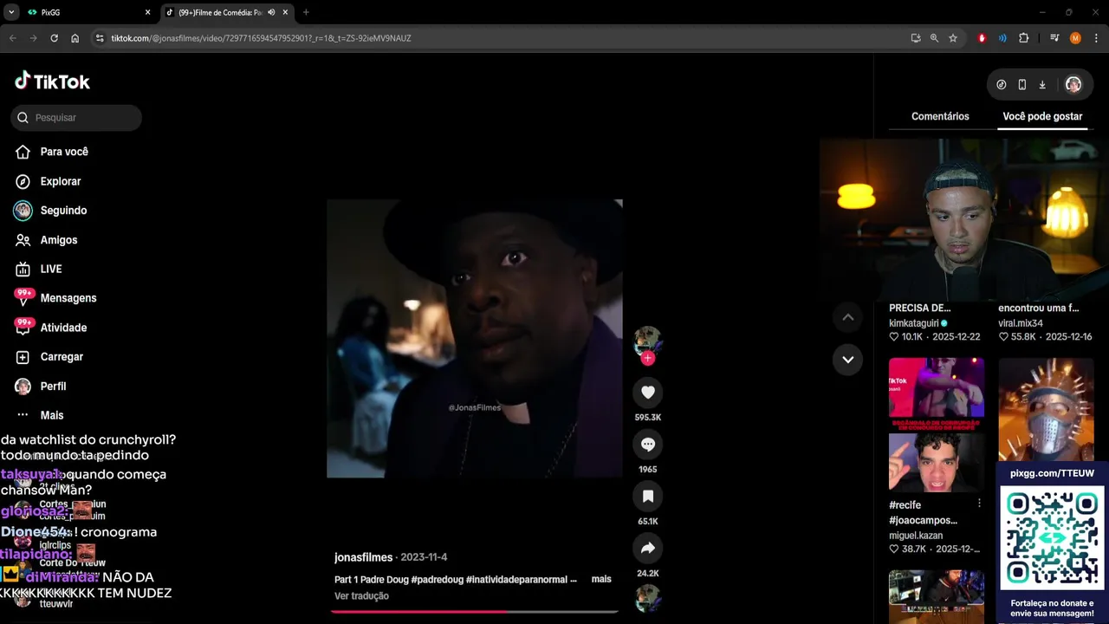The image size is (1109, 624).
Task: Open the TikTok coins icon in top pill
Action: coord(1002,85)
